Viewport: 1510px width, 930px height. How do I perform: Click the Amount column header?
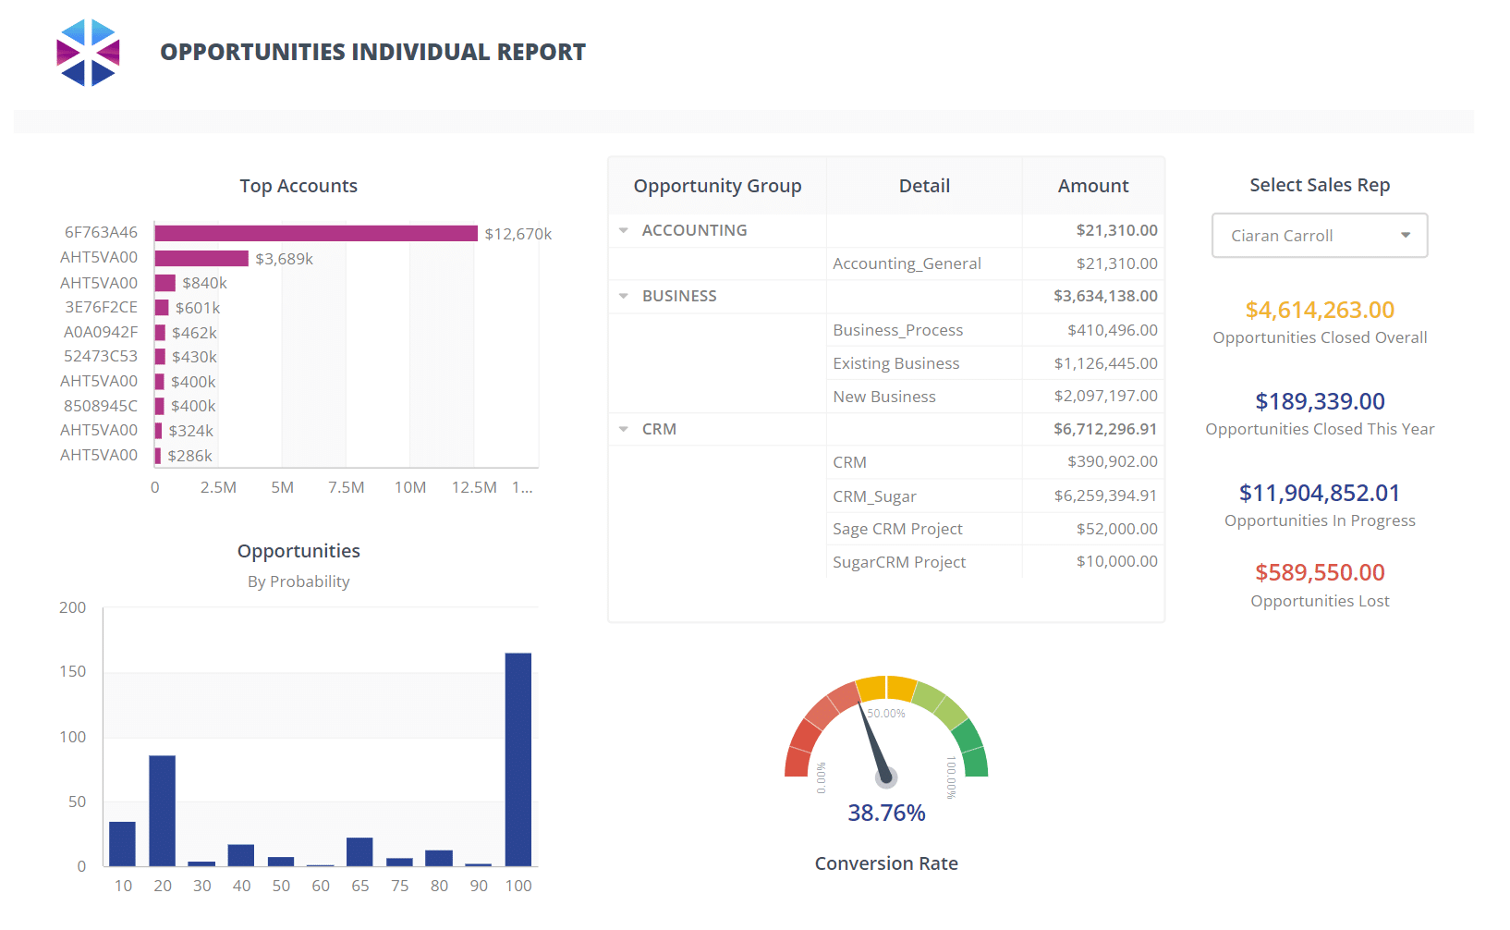1092,186
